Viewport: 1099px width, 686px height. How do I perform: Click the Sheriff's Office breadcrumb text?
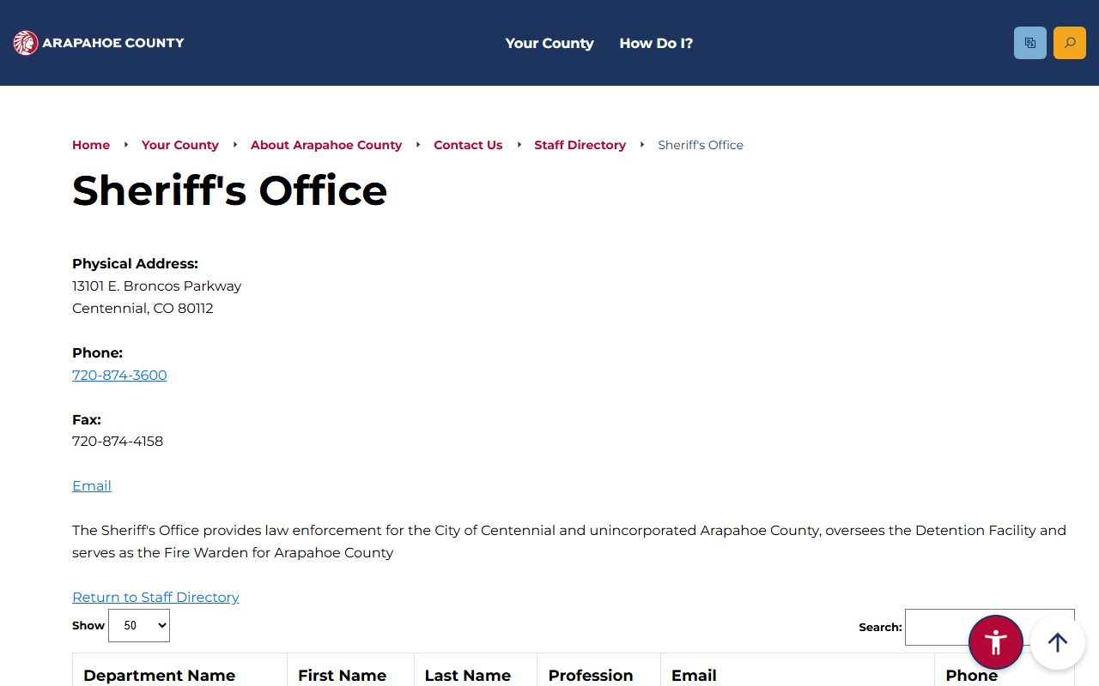[x=701, y=145]
